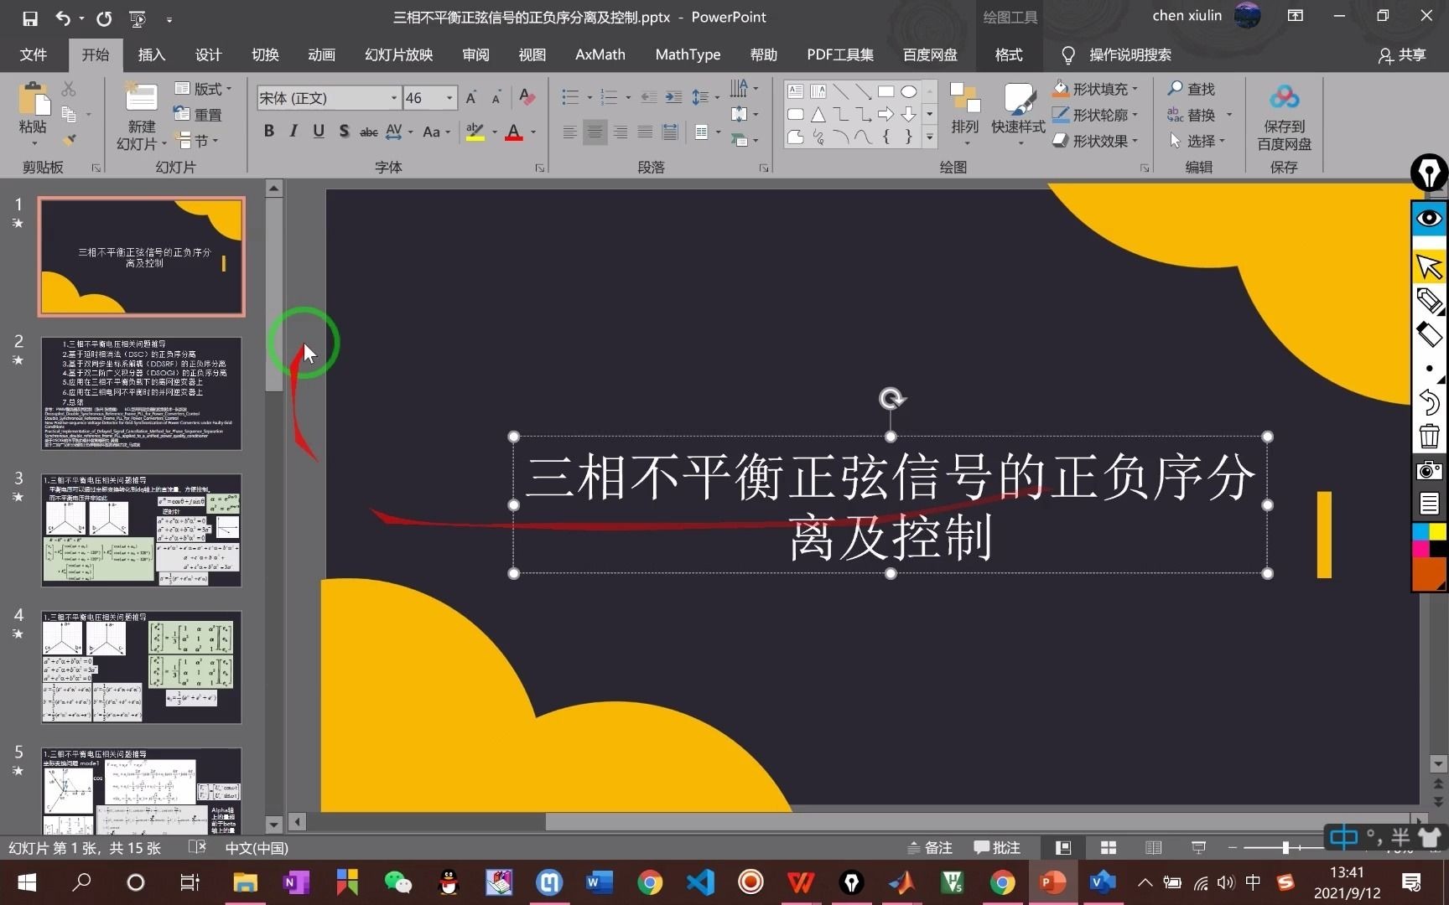Open the MathType menu

tap(687, 54)
